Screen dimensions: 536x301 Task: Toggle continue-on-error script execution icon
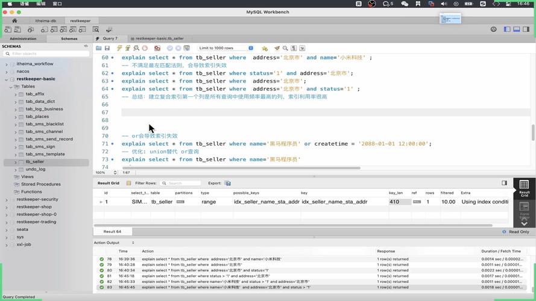pos(157,48)
